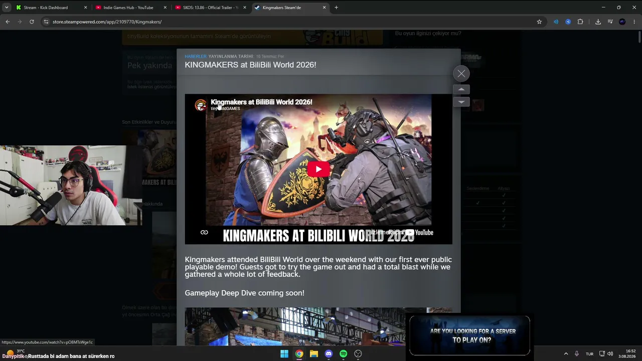Close the SKOS: 13.86 trailer tab

pos(245,8)
